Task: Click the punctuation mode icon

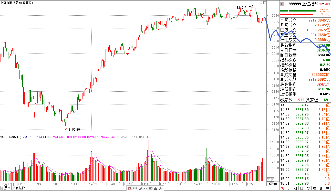Action: tap(145, 188)
